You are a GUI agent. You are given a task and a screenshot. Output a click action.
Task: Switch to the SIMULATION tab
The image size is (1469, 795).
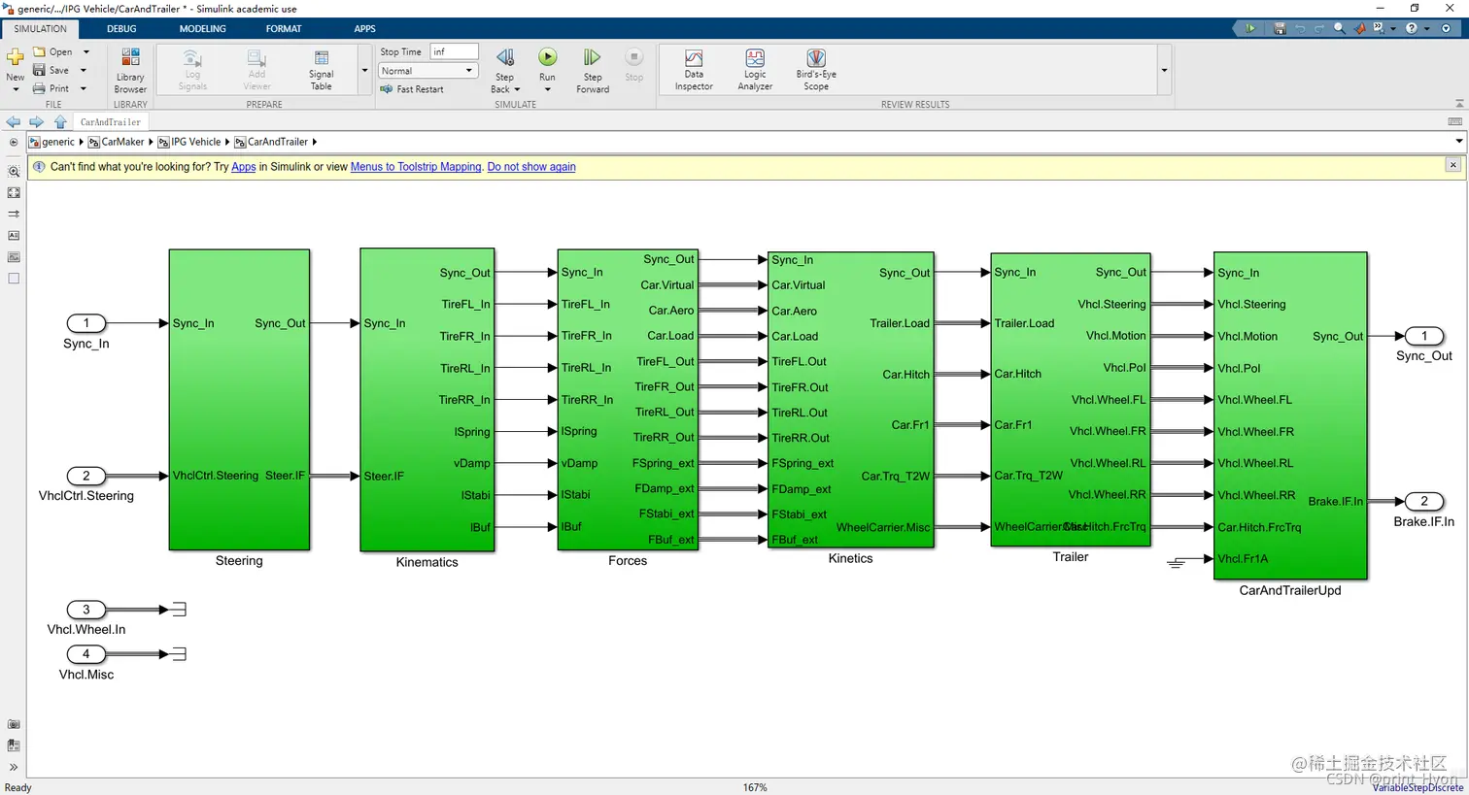click(40, 28)
